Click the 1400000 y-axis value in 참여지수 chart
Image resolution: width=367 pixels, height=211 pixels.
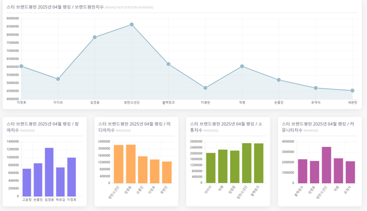pyautogui.click(x=13, y=142)
